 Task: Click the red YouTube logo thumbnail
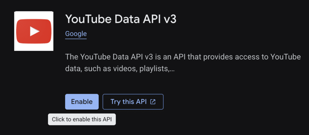point(34,31)
